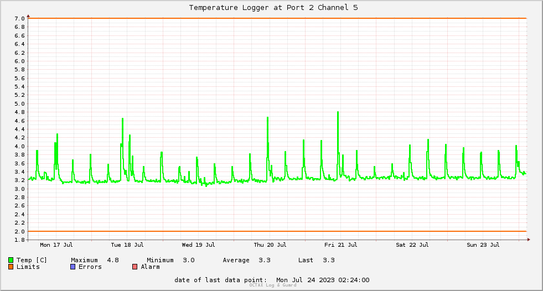Click the red Alarm legend swatch
Screen dimensions: 543x291
click(135, 267)
